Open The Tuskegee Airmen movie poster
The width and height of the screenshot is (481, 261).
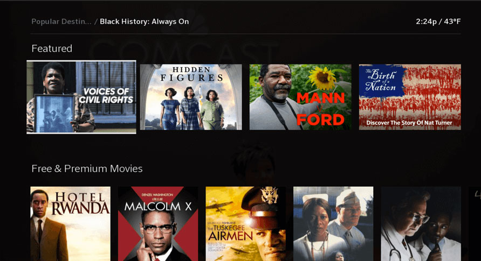[x=246, y=224]
